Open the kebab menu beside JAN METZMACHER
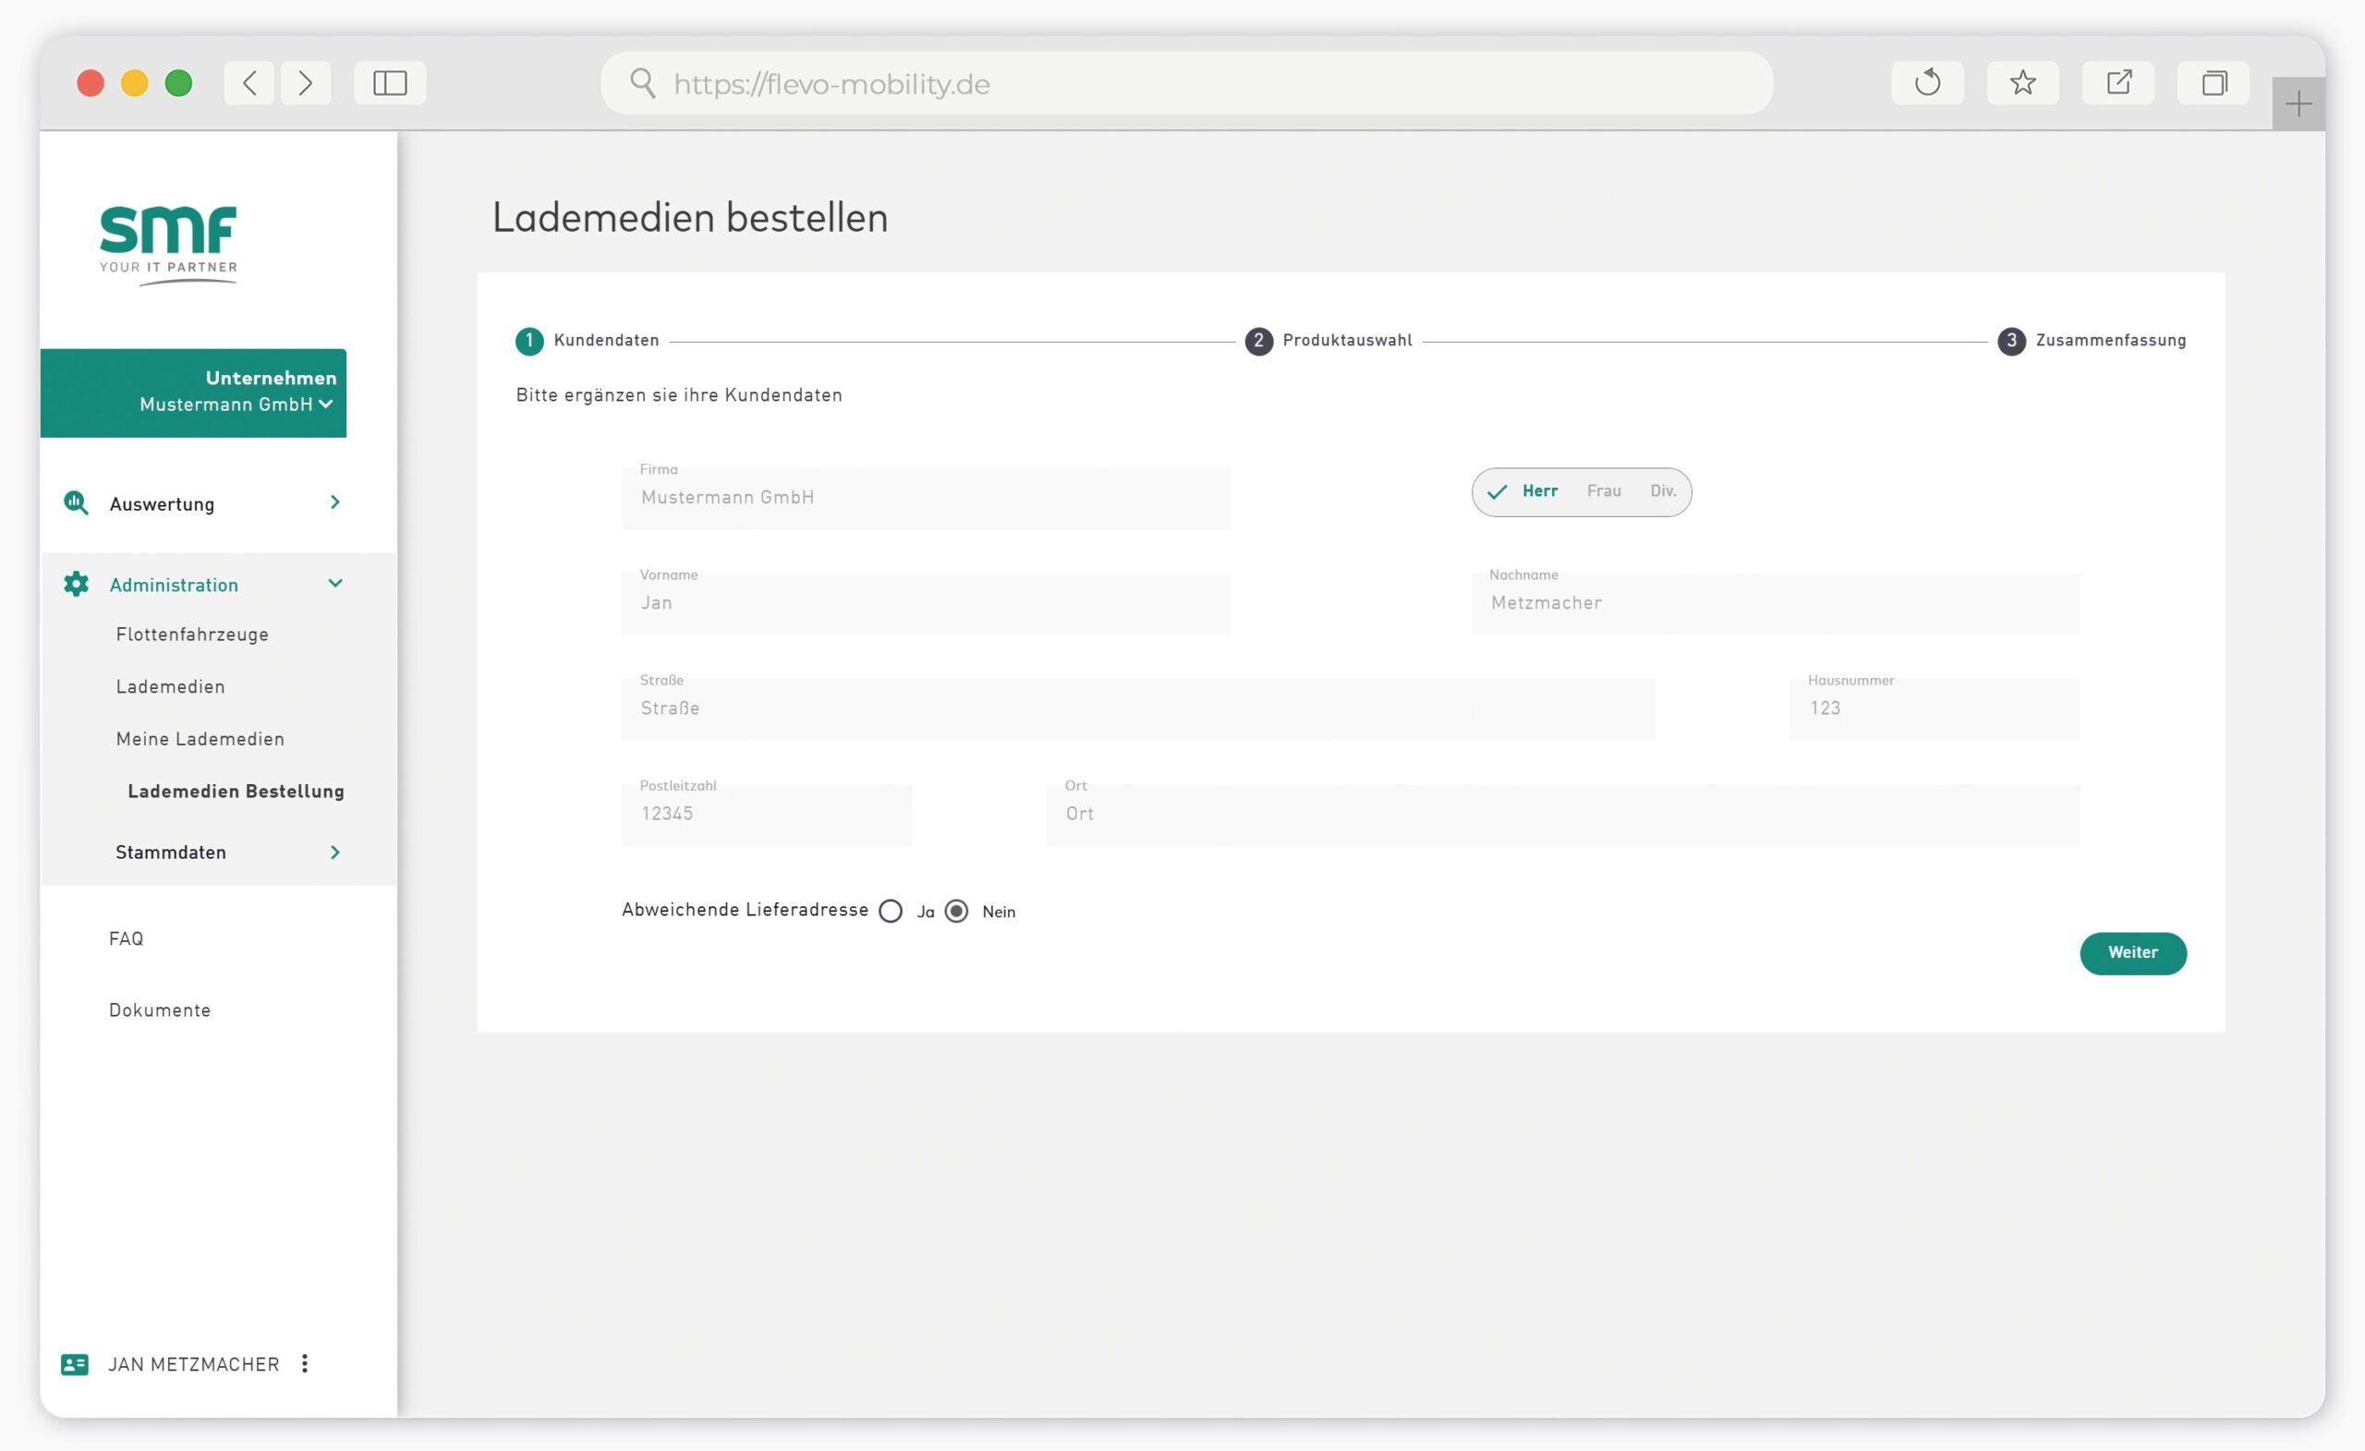The image size is (2365, 1451). 305,1363
